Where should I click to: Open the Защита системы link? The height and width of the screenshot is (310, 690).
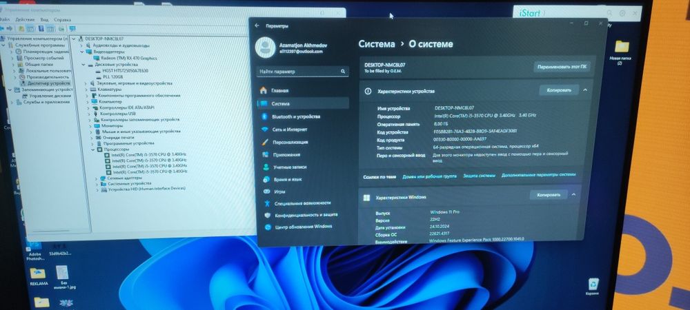click(480, 176)
